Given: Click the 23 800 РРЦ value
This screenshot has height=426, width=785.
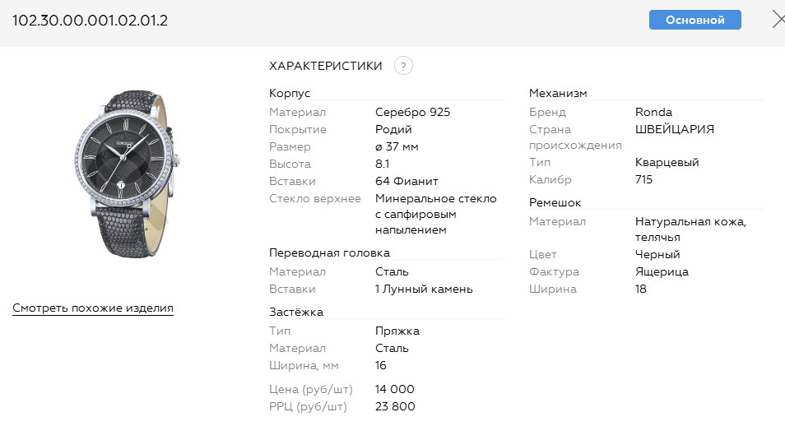Looking at the screenshot, I should point(395,406).
